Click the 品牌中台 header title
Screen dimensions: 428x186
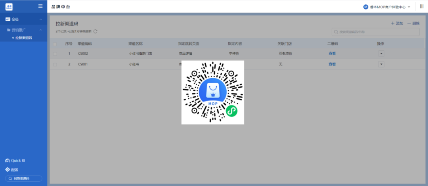point(61,7)
